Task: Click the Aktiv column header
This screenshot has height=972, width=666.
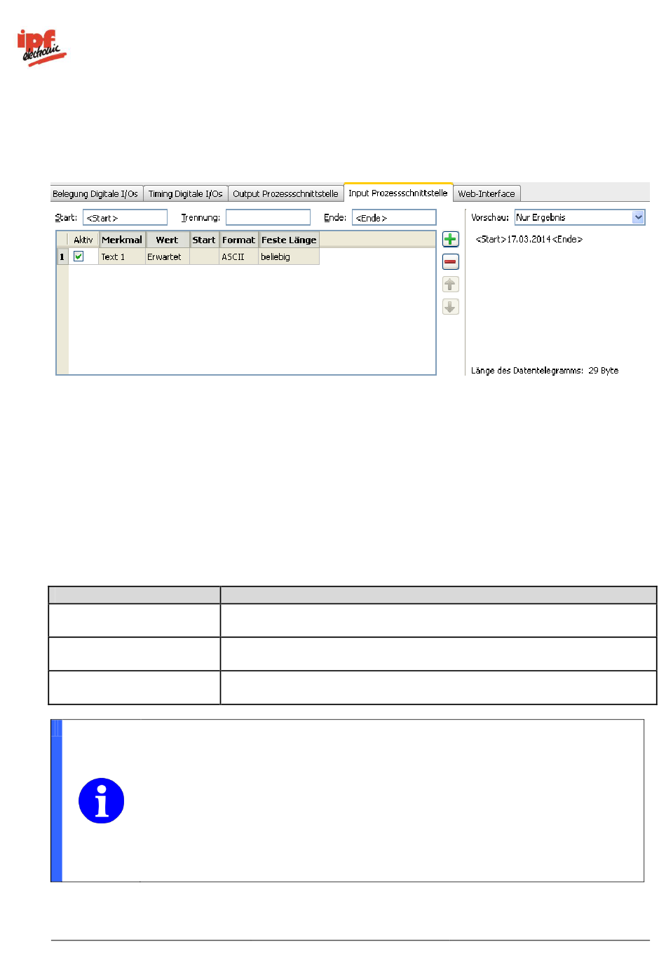Action: (x=83, y=240)
